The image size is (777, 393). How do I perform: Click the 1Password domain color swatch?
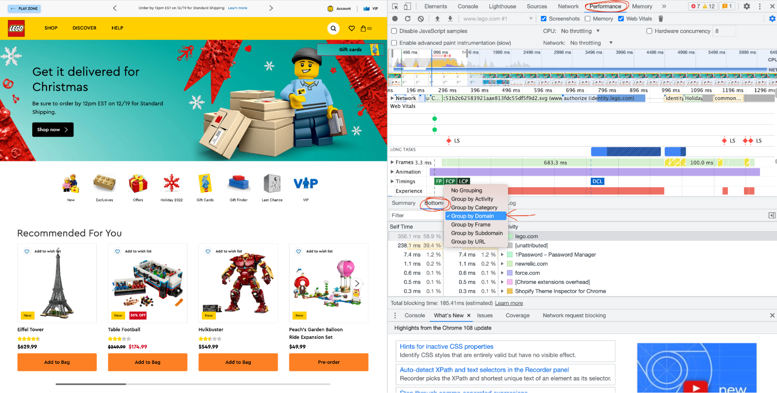point(510,255)
